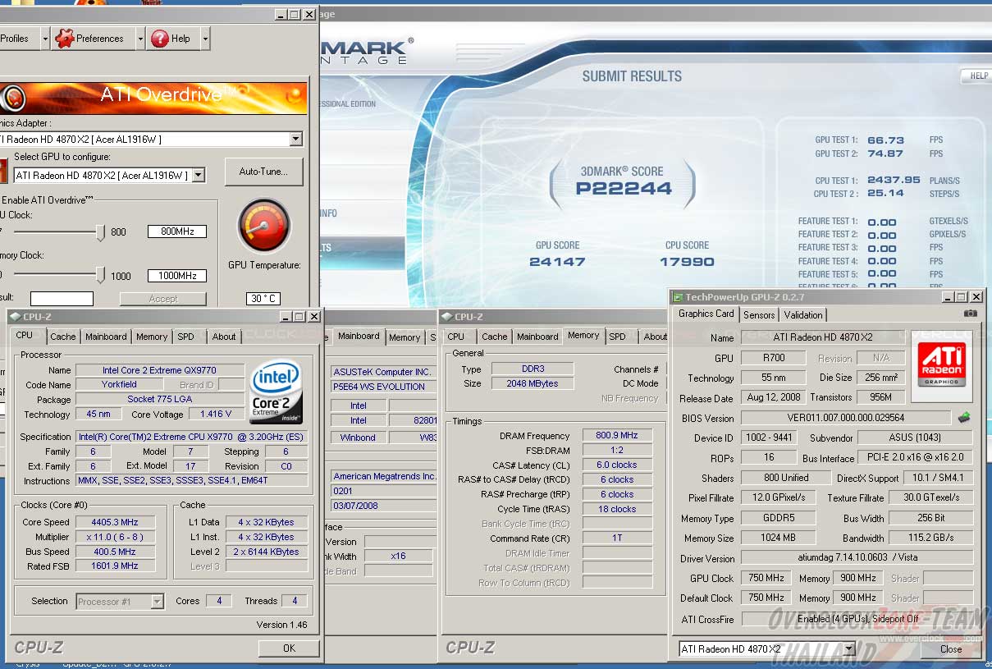Select CPU tab in CPU-Z timings window
The height and width of the screenshot is (669, 992).
[456, 337]
